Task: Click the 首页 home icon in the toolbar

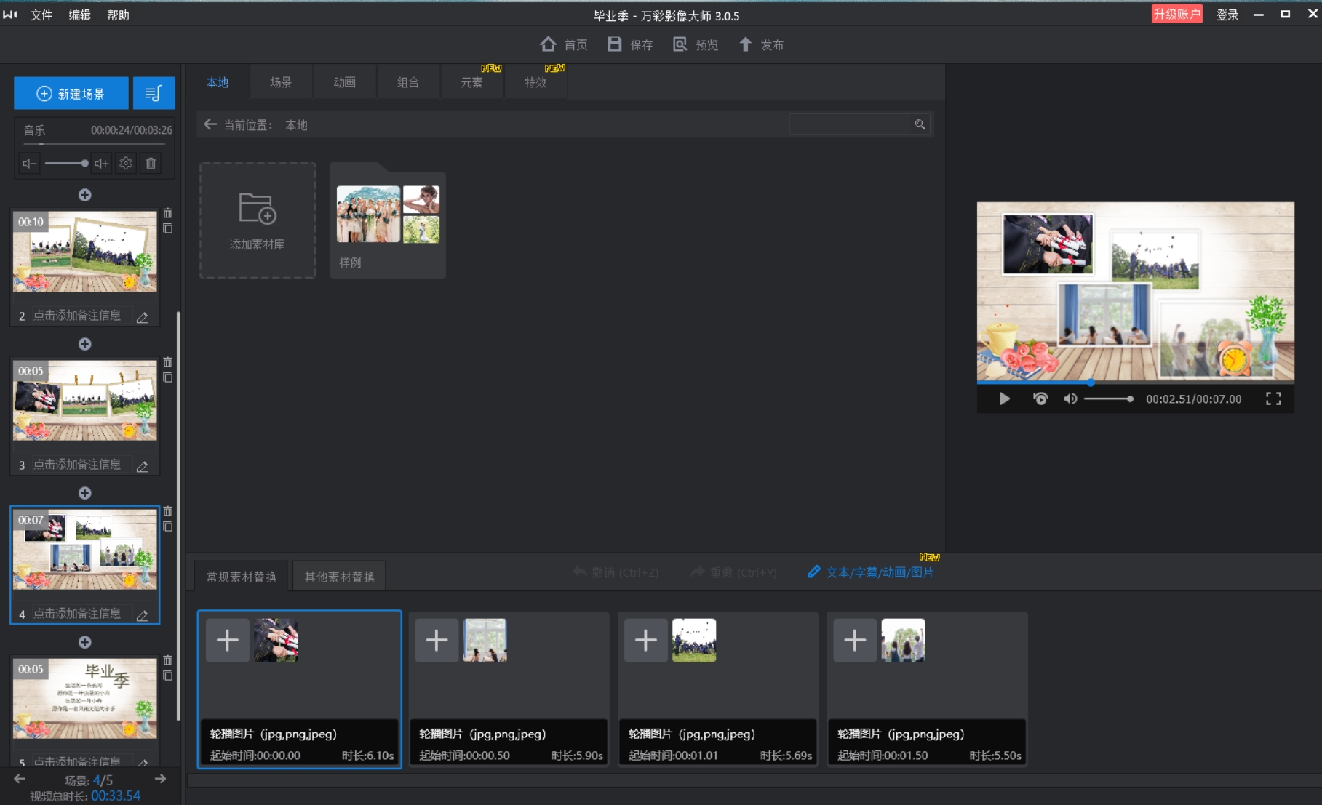Action: (548, 44)
